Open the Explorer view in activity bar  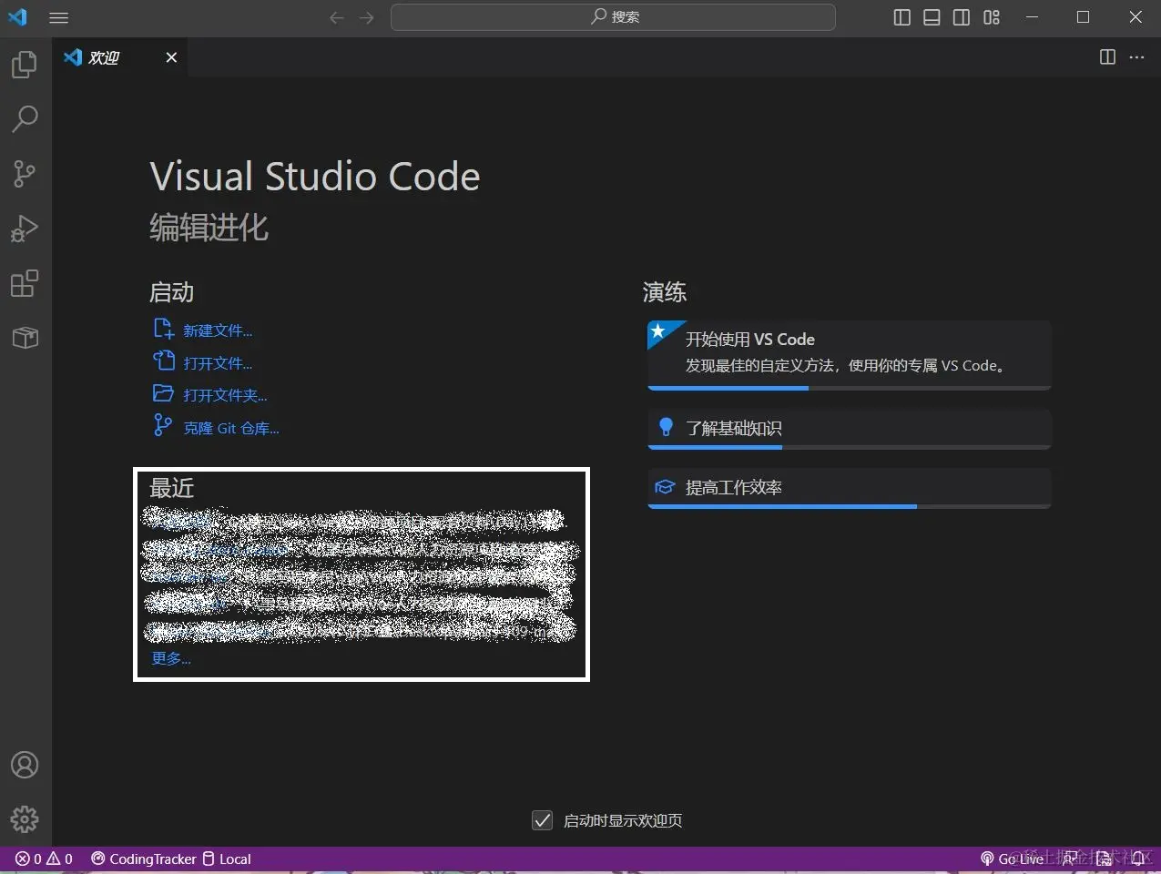pos(25,65)
